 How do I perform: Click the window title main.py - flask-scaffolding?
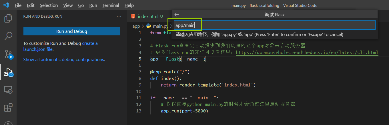click(x=274, y=5)
